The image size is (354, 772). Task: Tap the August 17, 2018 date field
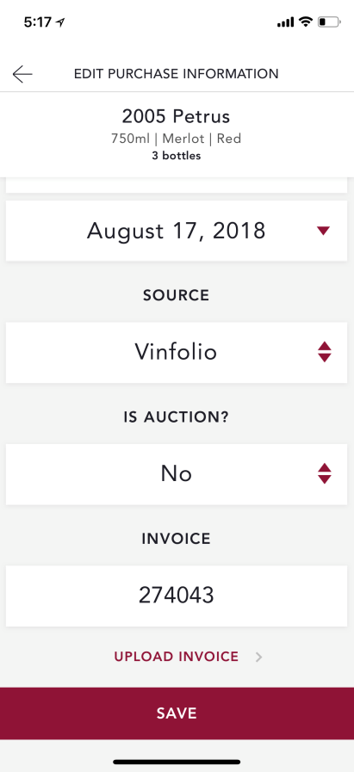coord(177,231)
